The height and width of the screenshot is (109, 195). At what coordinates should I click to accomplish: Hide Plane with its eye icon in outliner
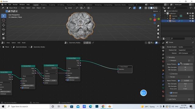(x=190, y=21)
